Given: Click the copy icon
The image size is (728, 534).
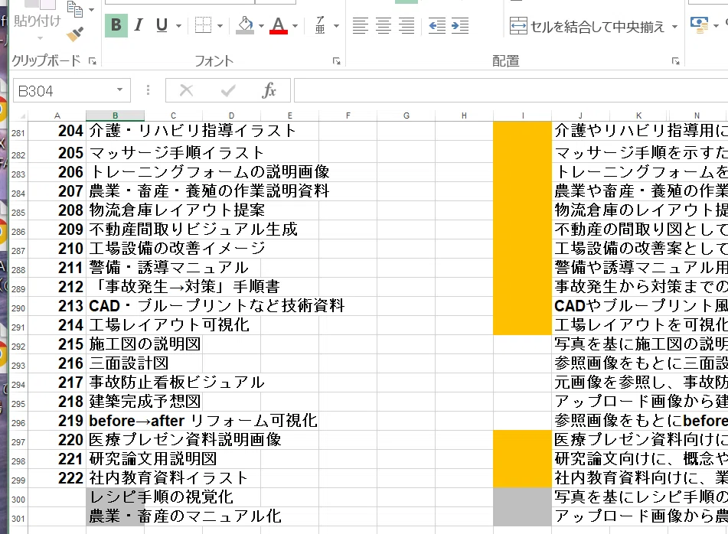Looking at the screenshot, I should coord(75,9).
